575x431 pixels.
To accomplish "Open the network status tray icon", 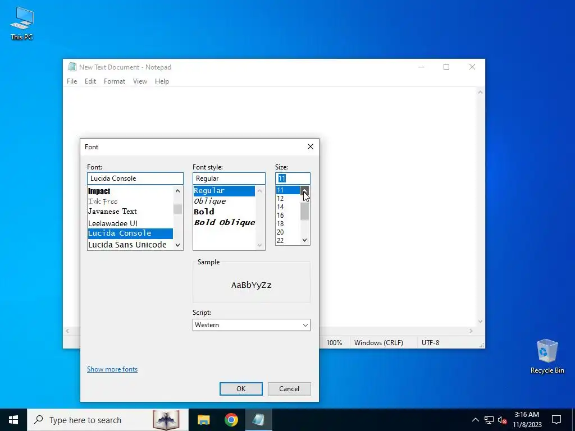I will tap(489, 420).
